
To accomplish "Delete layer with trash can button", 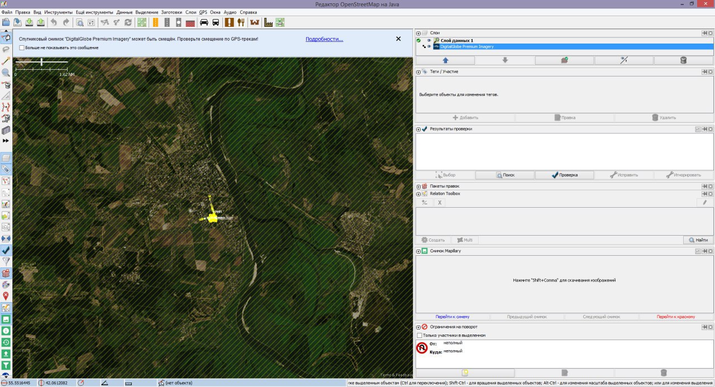I will (684, 60).
